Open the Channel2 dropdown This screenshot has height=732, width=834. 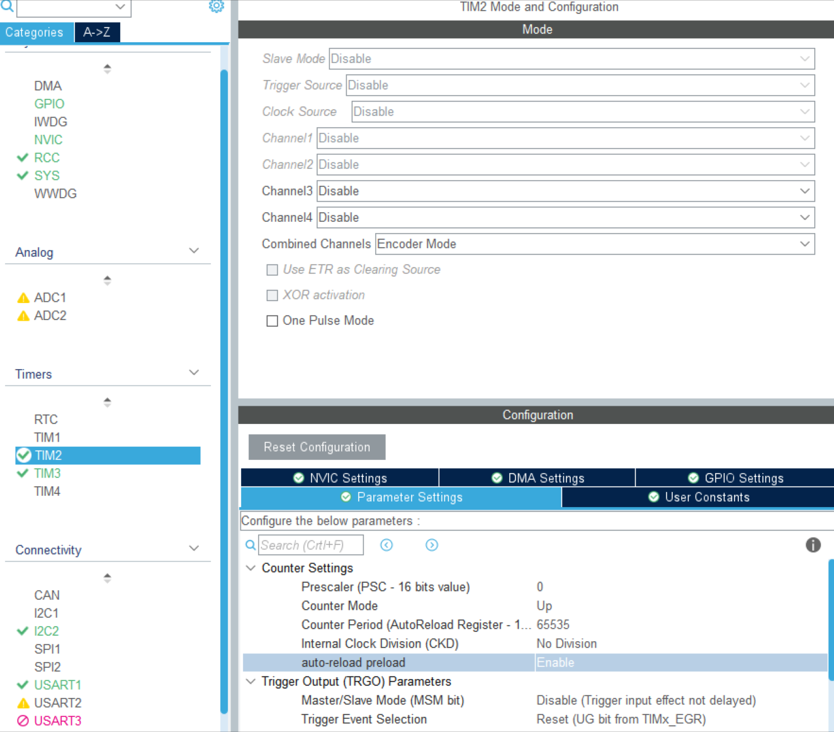tap(566, 164)
